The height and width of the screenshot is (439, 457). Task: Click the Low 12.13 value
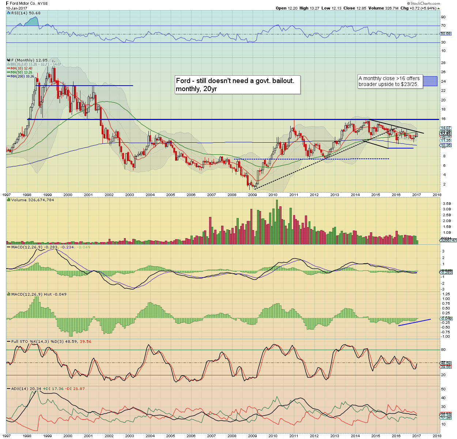tap(331, 8)
